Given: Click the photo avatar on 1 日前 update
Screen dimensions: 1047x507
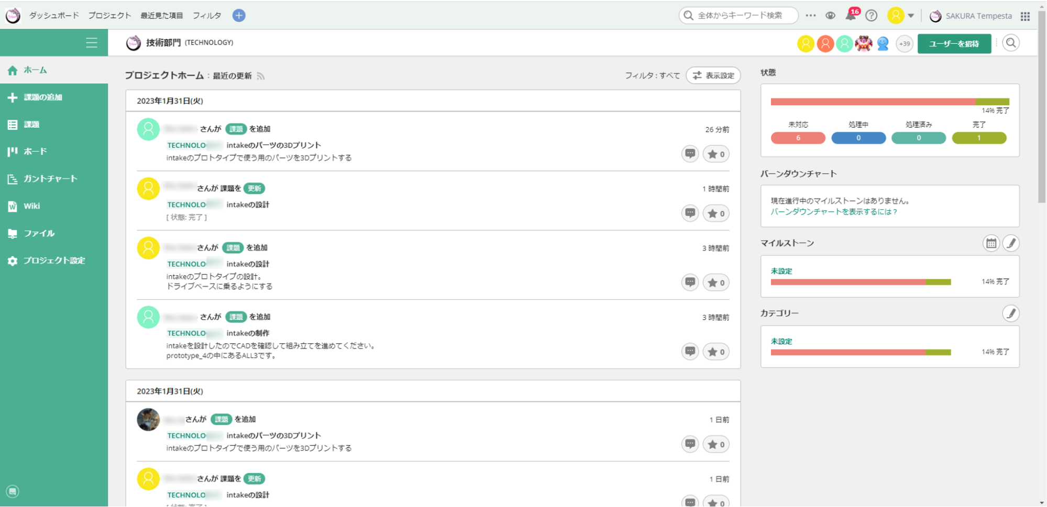Looking at the screenshot, I should 148,420.
